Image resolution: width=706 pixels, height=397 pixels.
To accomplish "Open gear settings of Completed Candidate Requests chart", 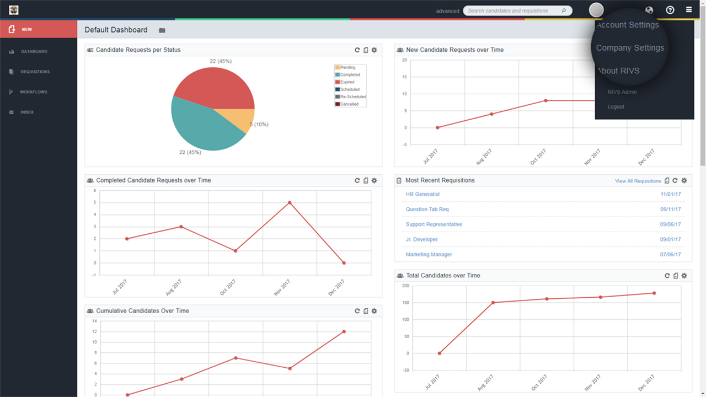I will coord(375,181).
